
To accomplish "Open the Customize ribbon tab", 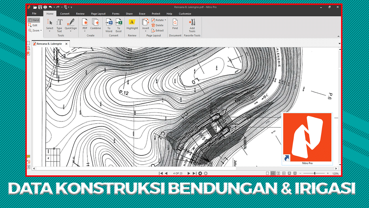I will 185,14.
